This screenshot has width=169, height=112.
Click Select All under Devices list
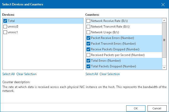pos(9,74)
